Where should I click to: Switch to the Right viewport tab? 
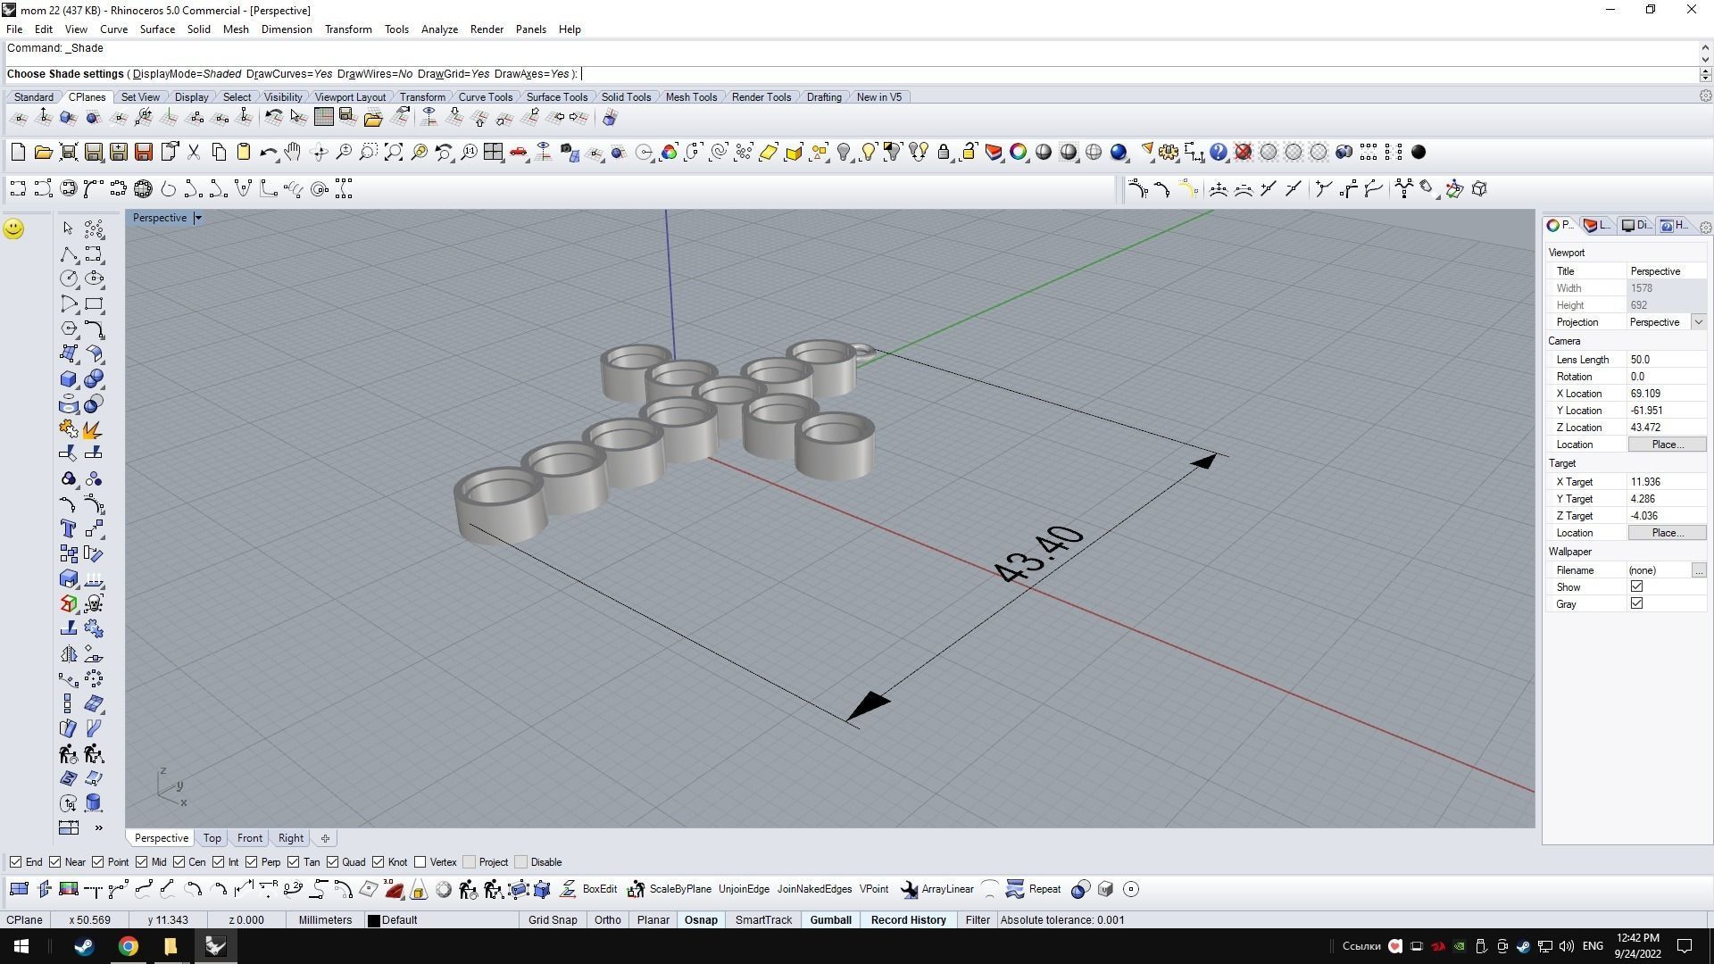point(290,838)
